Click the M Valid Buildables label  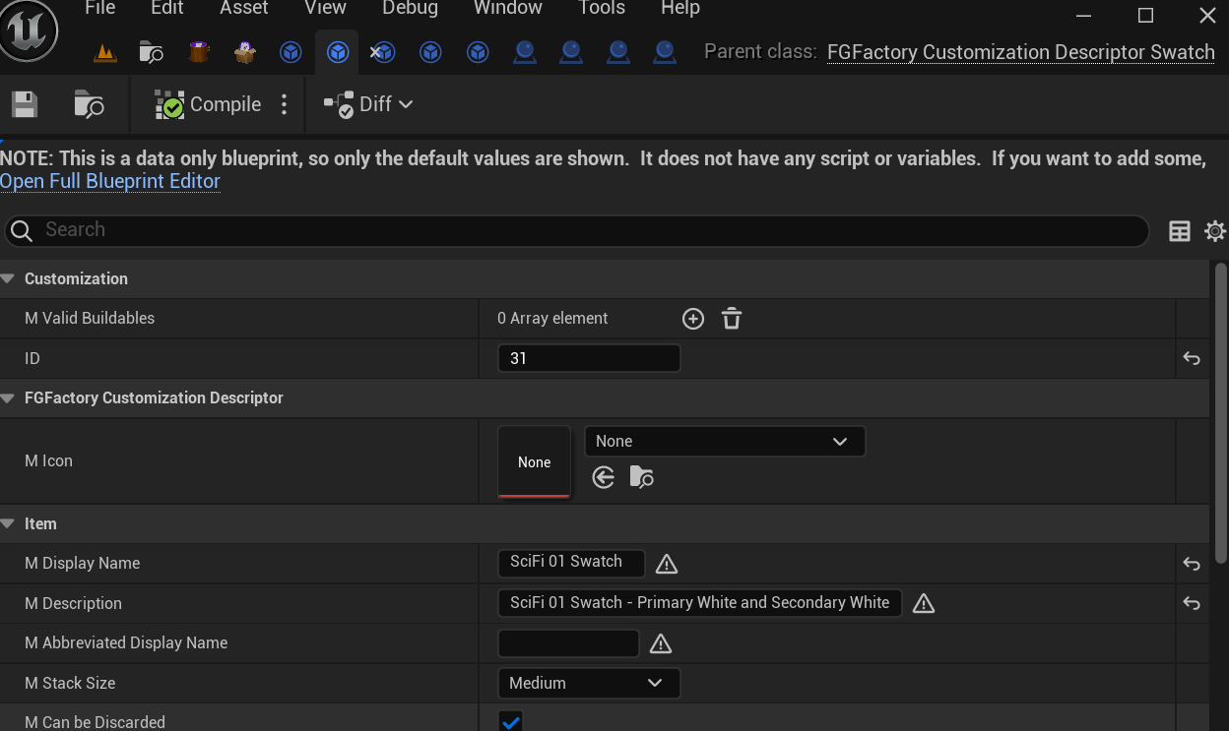[90, 319]
